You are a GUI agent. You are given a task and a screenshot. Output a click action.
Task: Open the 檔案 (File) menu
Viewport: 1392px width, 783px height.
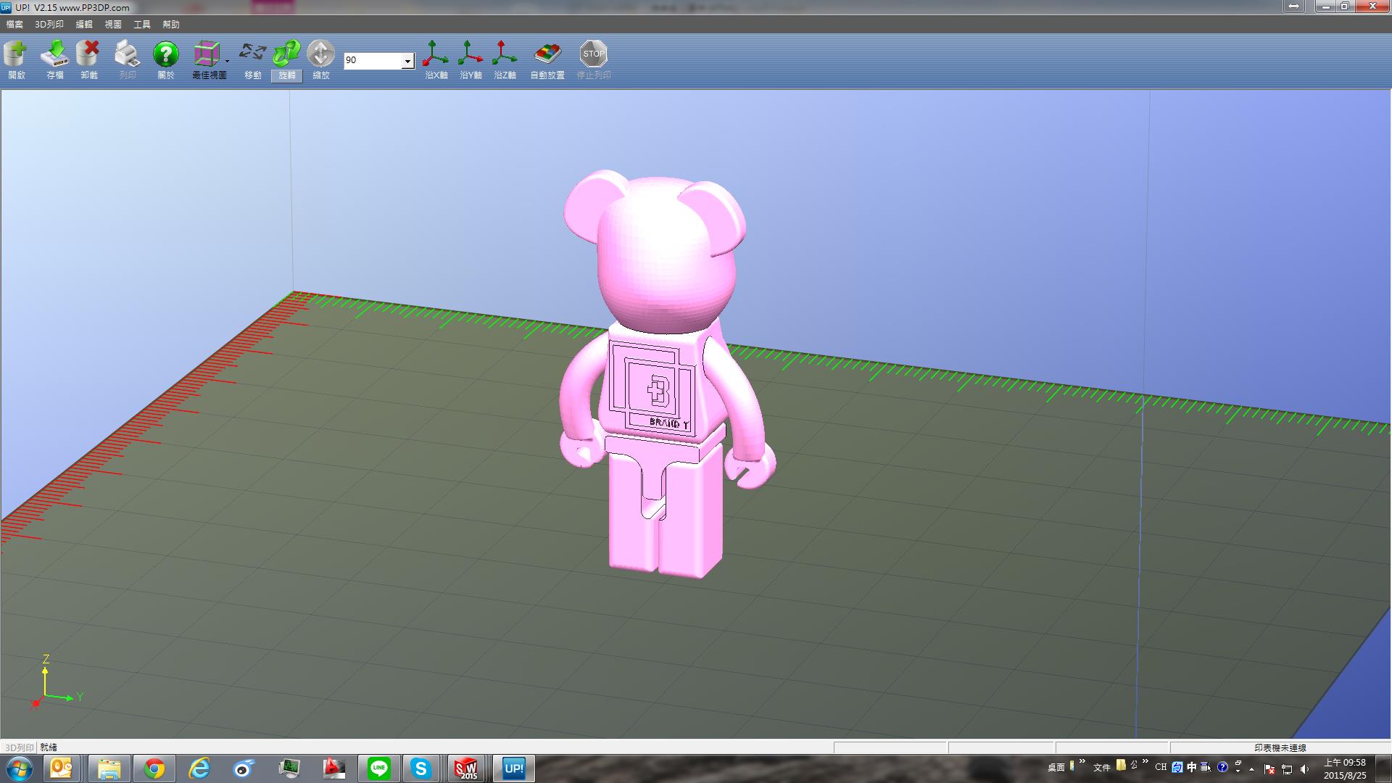click(x=14, y=25)
